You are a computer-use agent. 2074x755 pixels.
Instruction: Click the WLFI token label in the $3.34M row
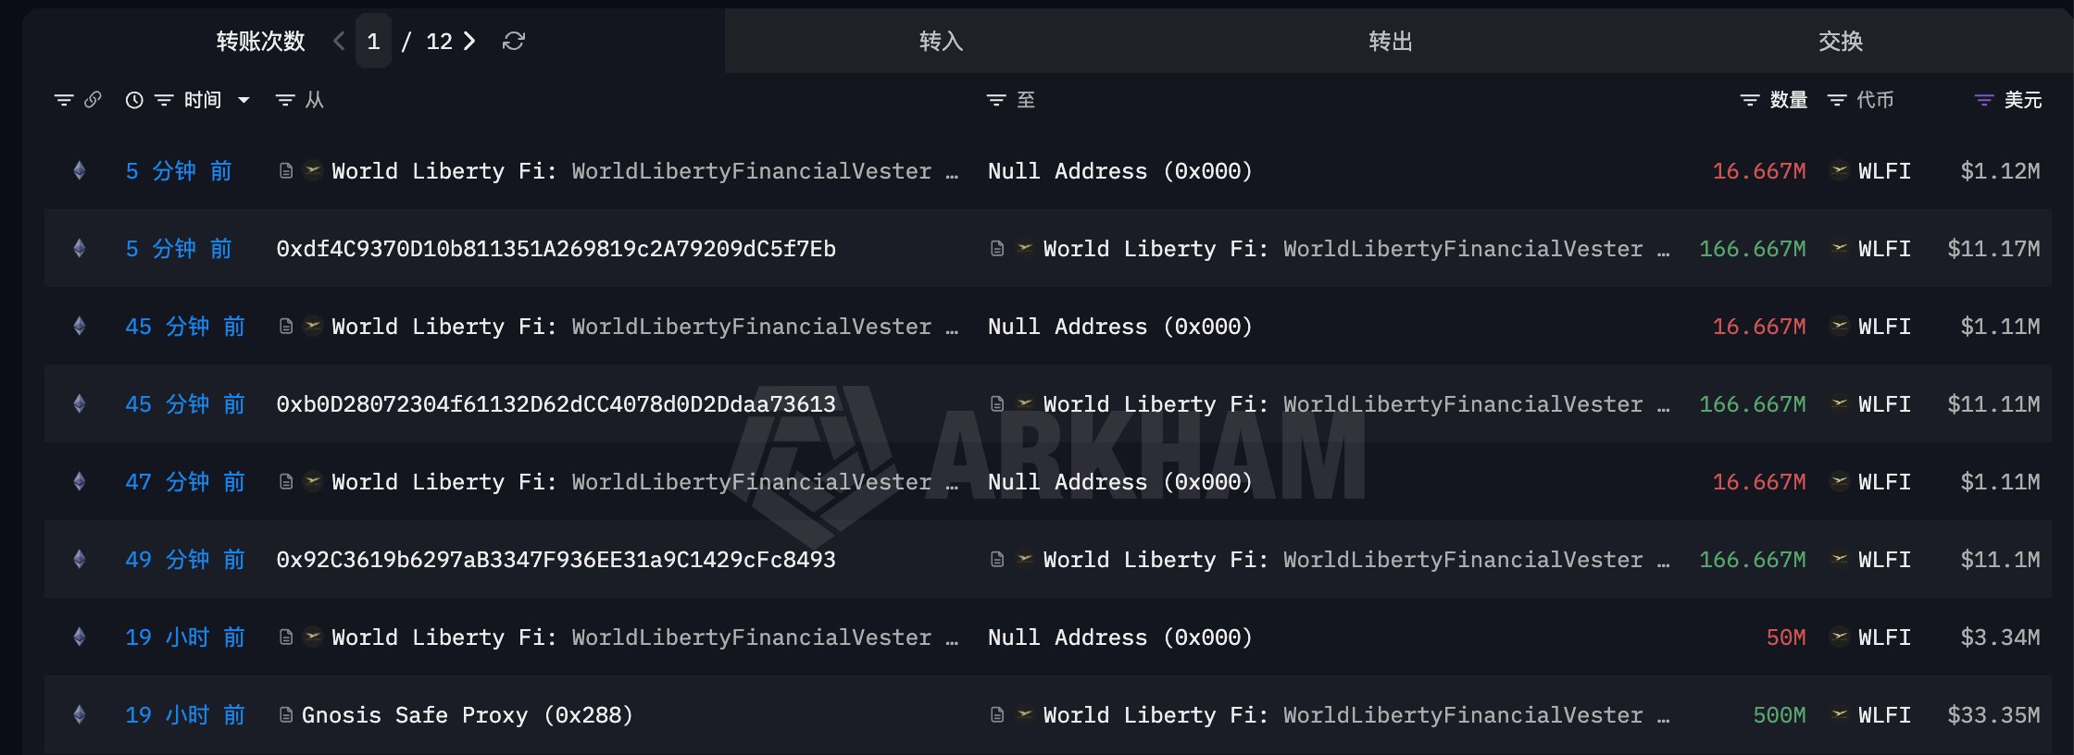tap(1884, 637)
